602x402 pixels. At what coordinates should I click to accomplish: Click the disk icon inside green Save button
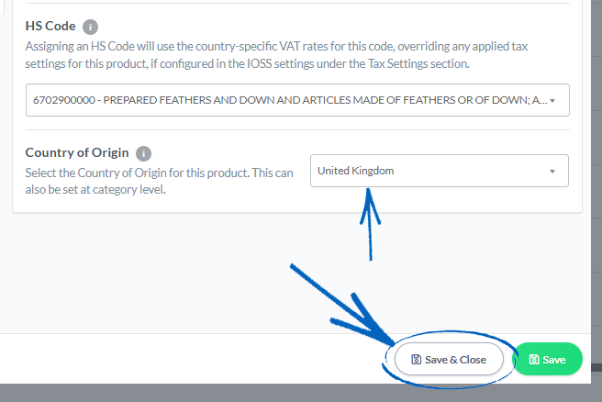click(534, 360)
